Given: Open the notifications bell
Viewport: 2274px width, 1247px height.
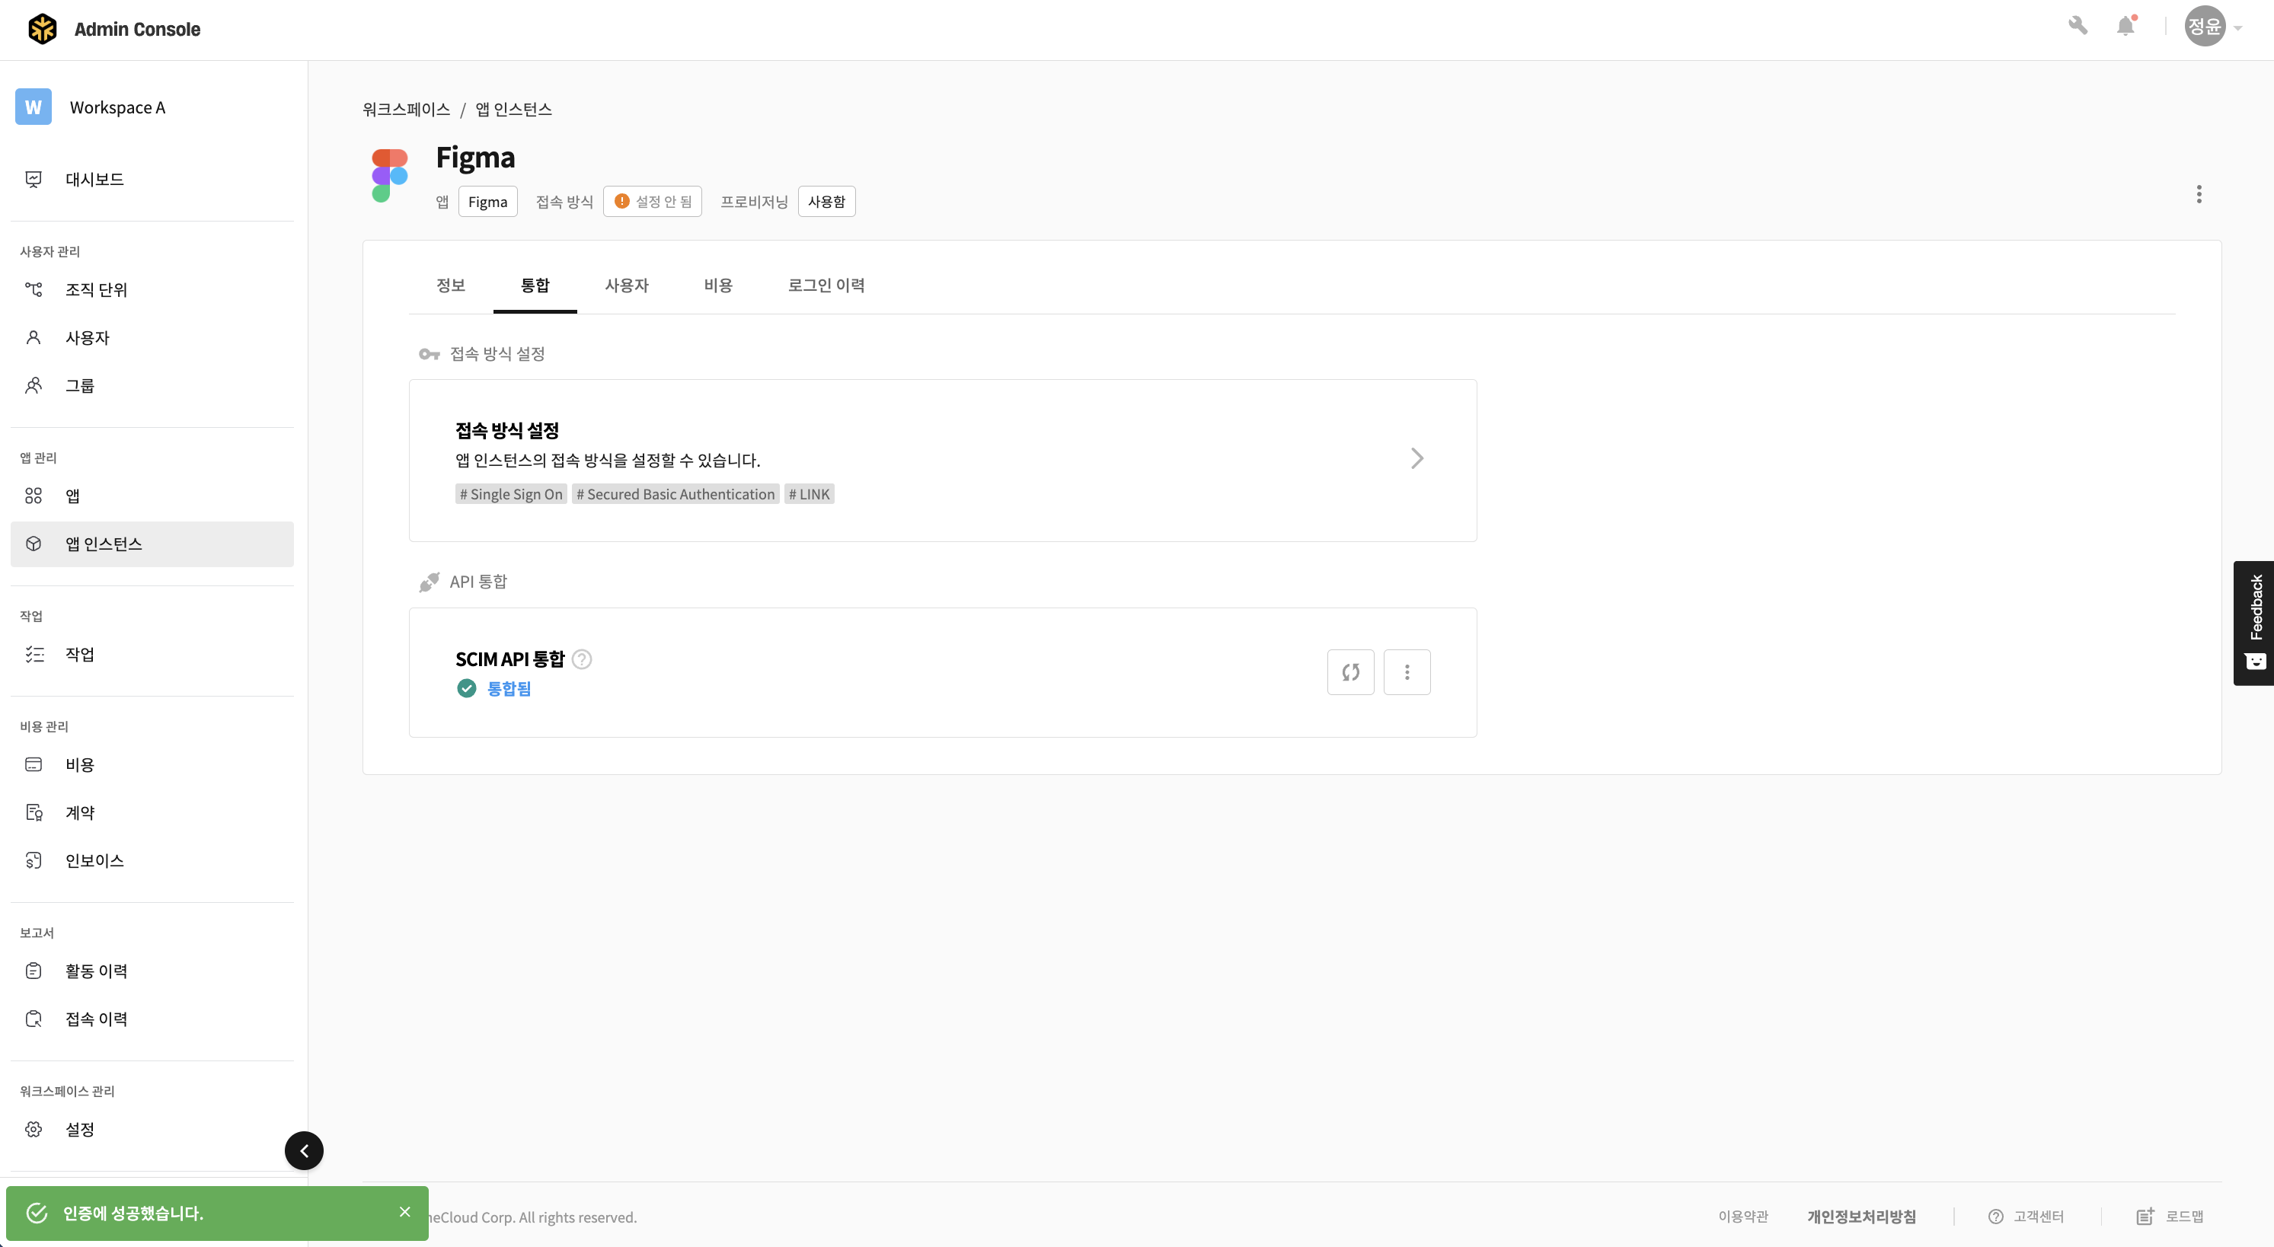Looking at the screenshot, I should click(x=2125, y=26).
